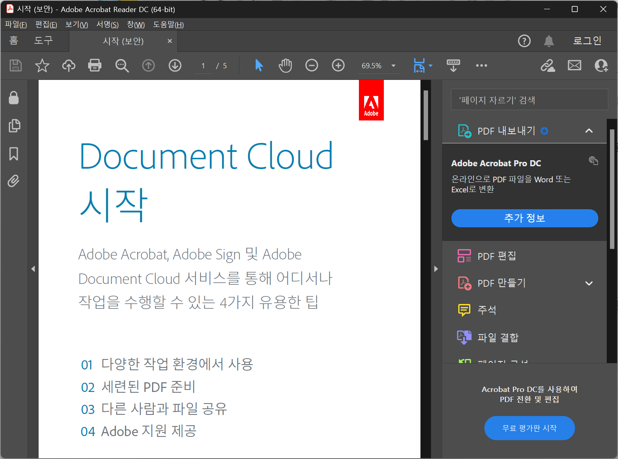Open attachments paperclip panel icon
This screenshot has height=459, width=618.
pos(14,181)
